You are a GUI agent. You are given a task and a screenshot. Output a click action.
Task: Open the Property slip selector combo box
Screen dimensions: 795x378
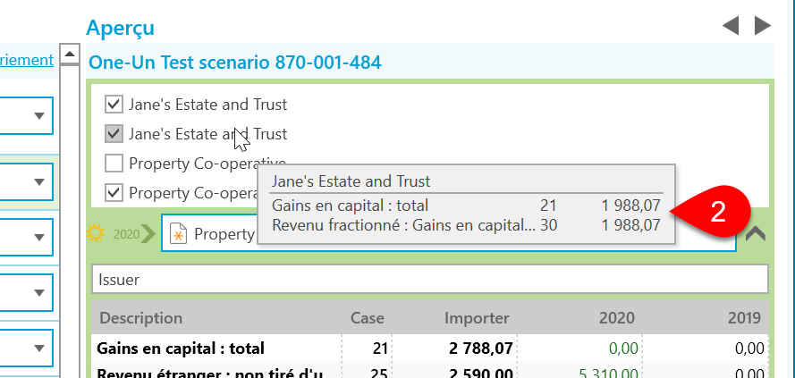(x=449, y=233)
